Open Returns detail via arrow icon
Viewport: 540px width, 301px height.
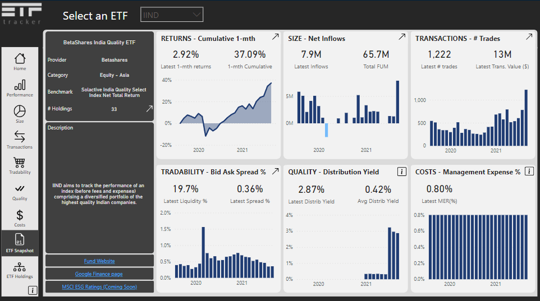275,37
